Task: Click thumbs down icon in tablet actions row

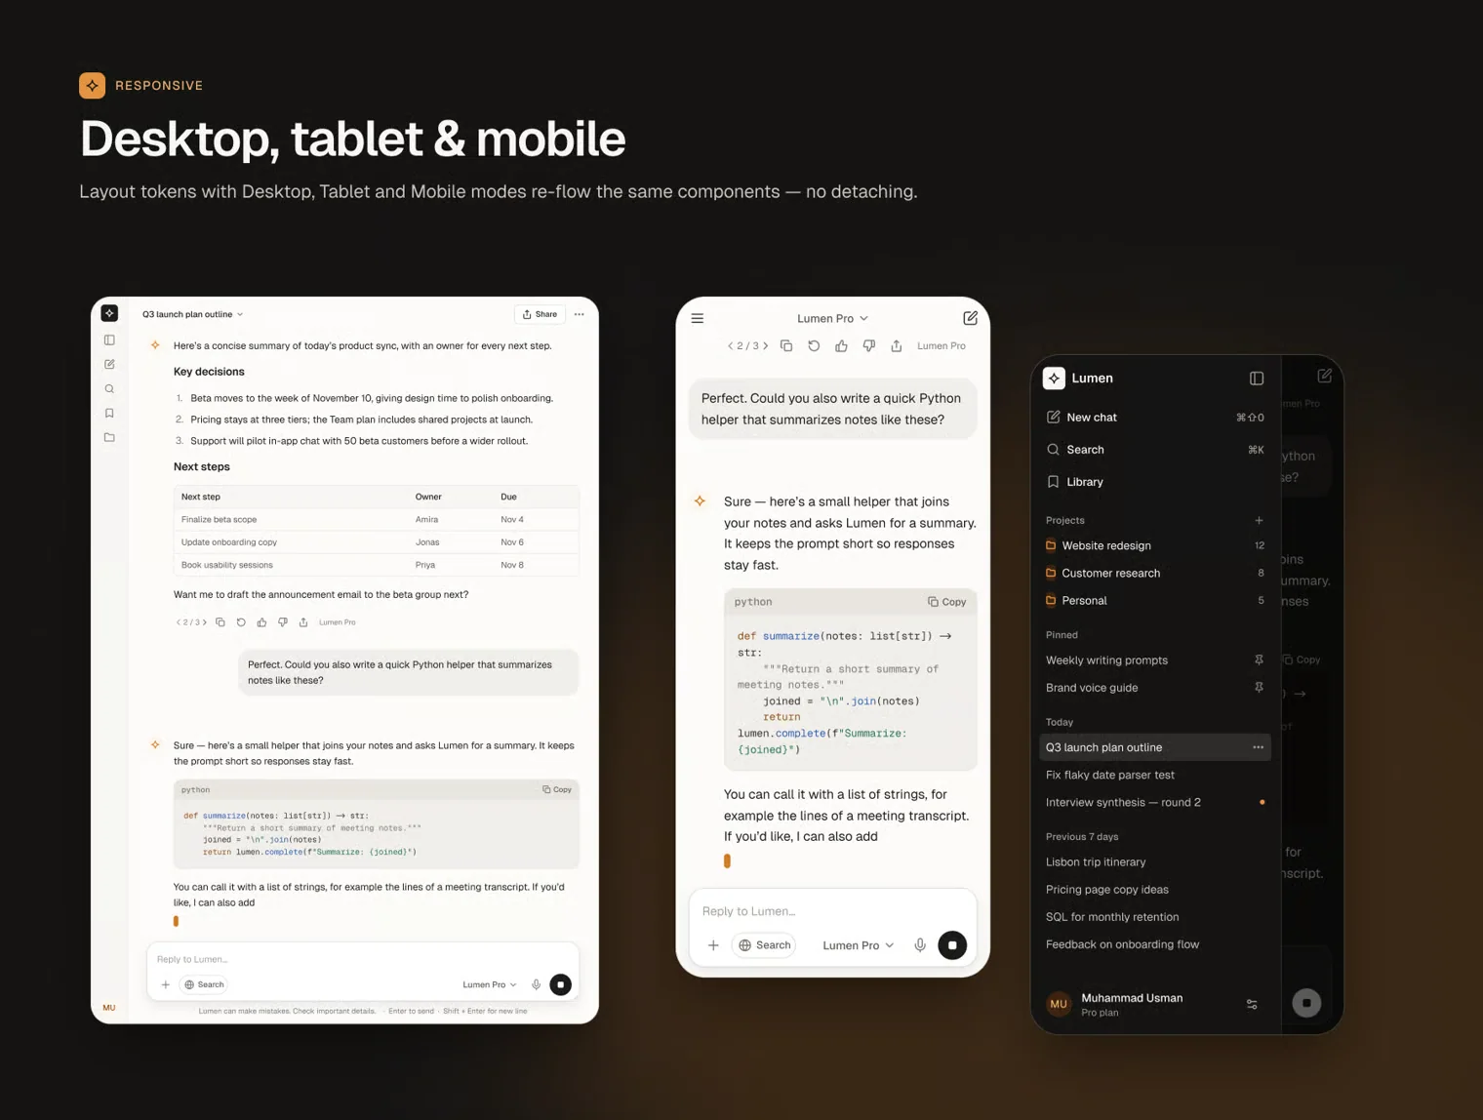Action: 868,345
